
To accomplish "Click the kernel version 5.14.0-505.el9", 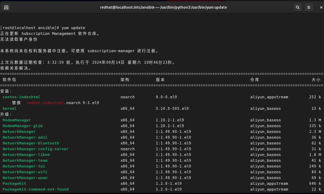I will coord(172,109).
